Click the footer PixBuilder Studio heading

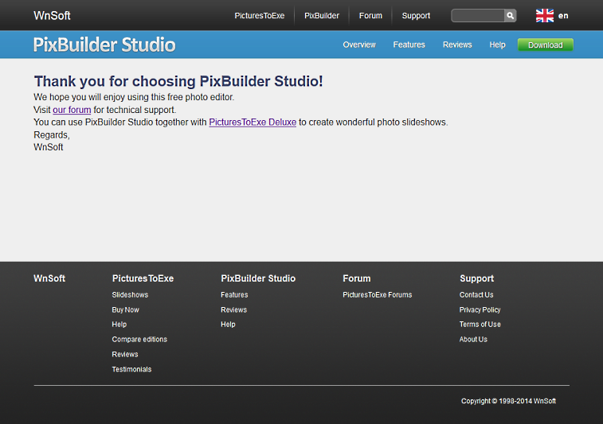[258, 278]
